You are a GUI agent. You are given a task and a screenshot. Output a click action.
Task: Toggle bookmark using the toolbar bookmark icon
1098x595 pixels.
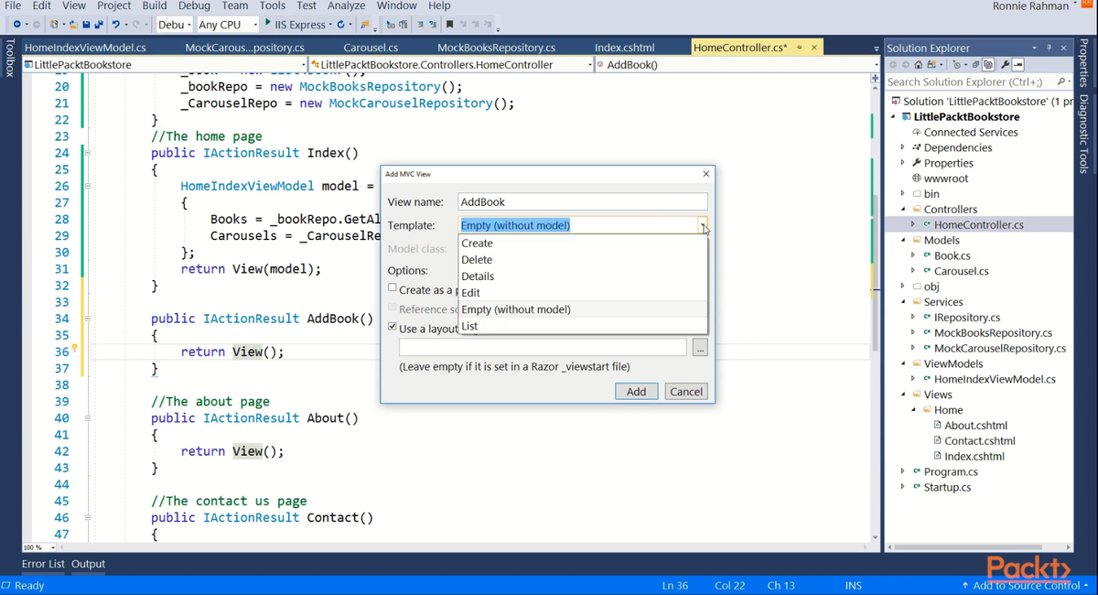[x=450, y=24]
